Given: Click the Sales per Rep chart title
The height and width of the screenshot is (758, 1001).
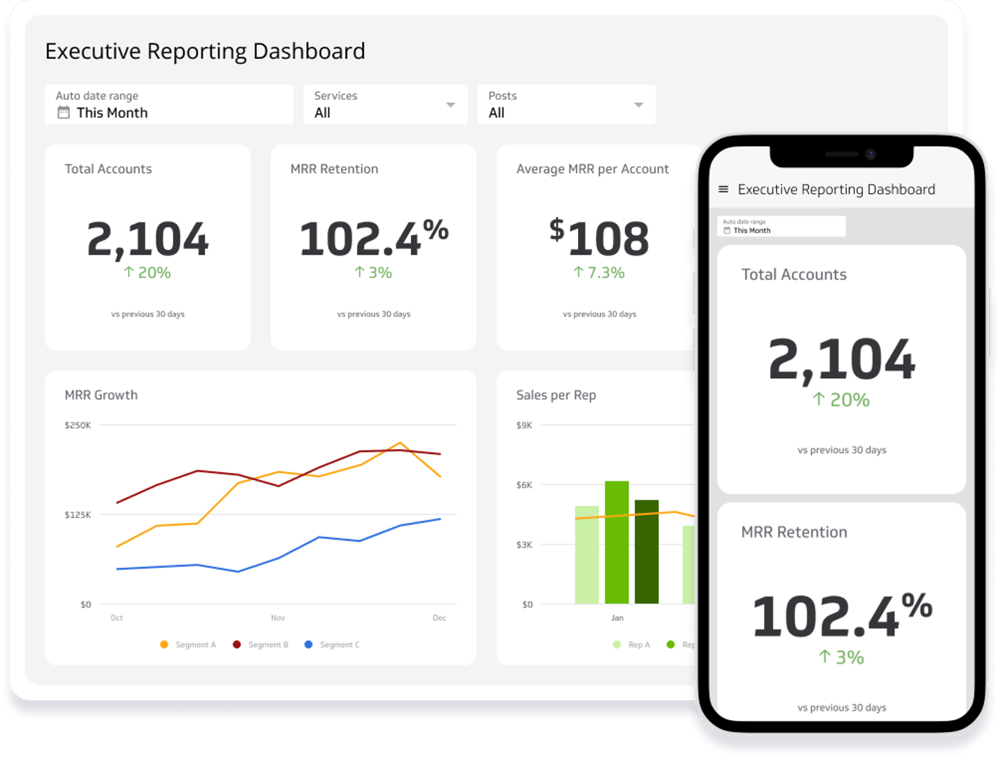Looking at the screenshot, I should (x=556, y=395).
